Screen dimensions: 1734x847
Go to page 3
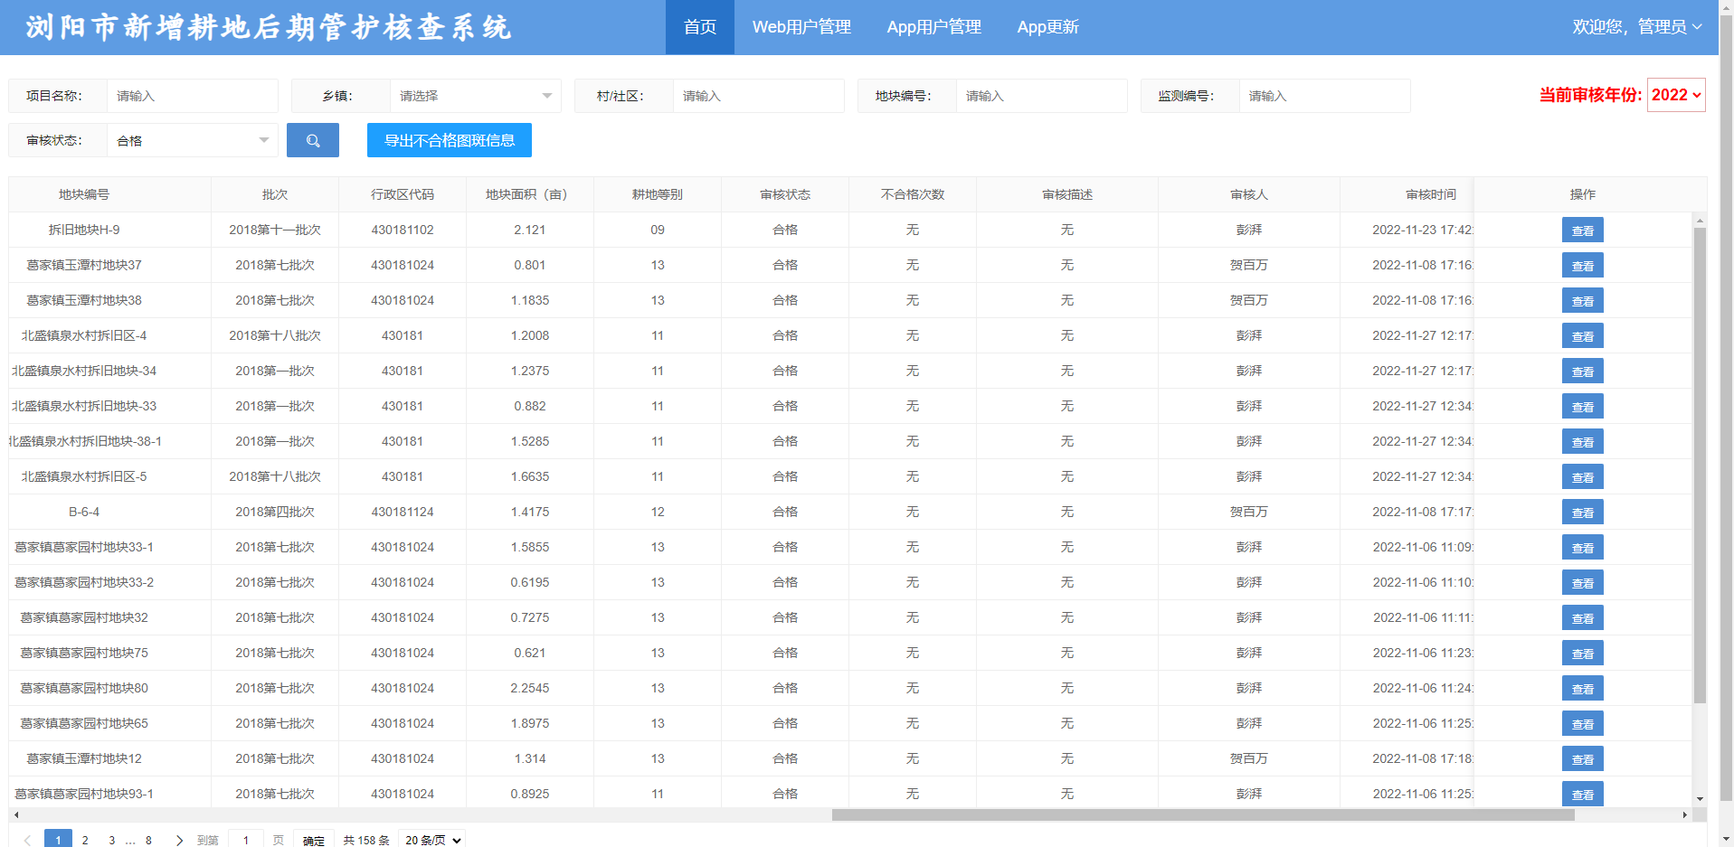click(112, 840)
